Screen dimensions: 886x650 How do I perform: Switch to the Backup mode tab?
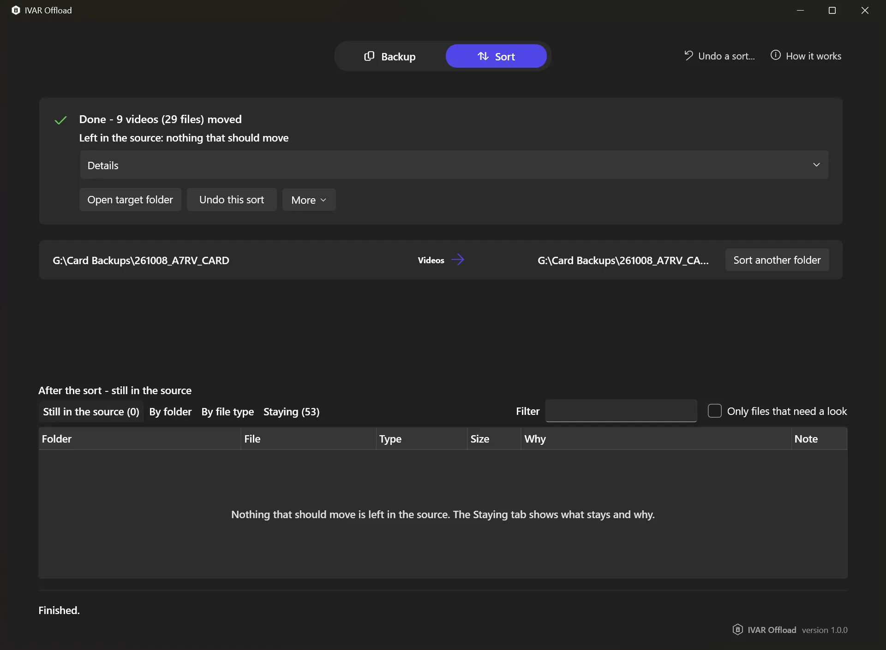390,56
